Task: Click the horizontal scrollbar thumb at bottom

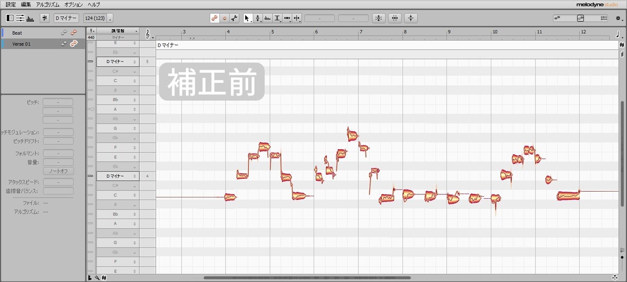Action: click(307, 278)
